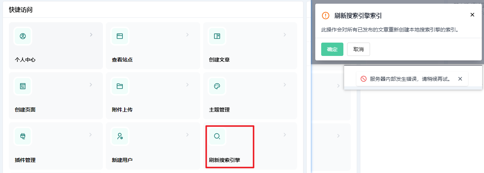Click the chevron arrow on 创建文章 card
The image size is (484, 173).
click(285, 35)
